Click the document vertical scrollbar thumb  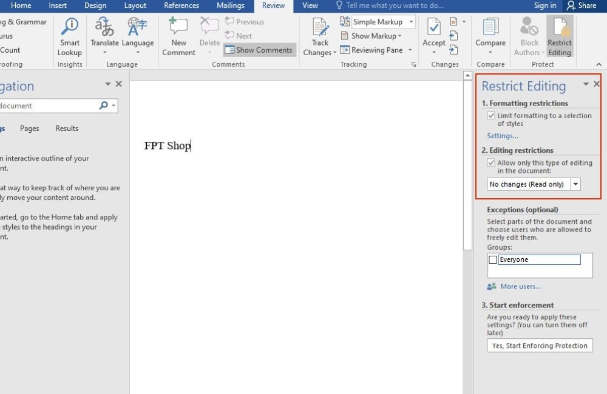click(x=467, y=165)
